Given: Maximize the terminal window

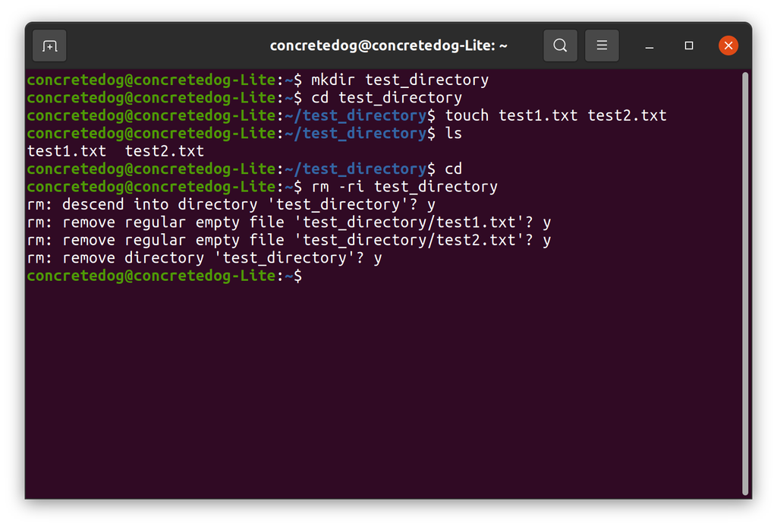Looking at the screenshot, I should click(688, 46).
